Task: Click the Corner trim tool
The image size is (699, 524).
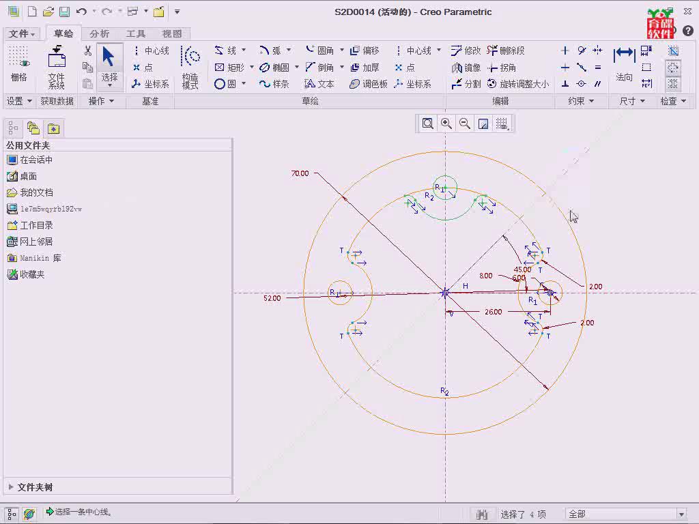Action: pyautogui.click(x=502, y=68)
